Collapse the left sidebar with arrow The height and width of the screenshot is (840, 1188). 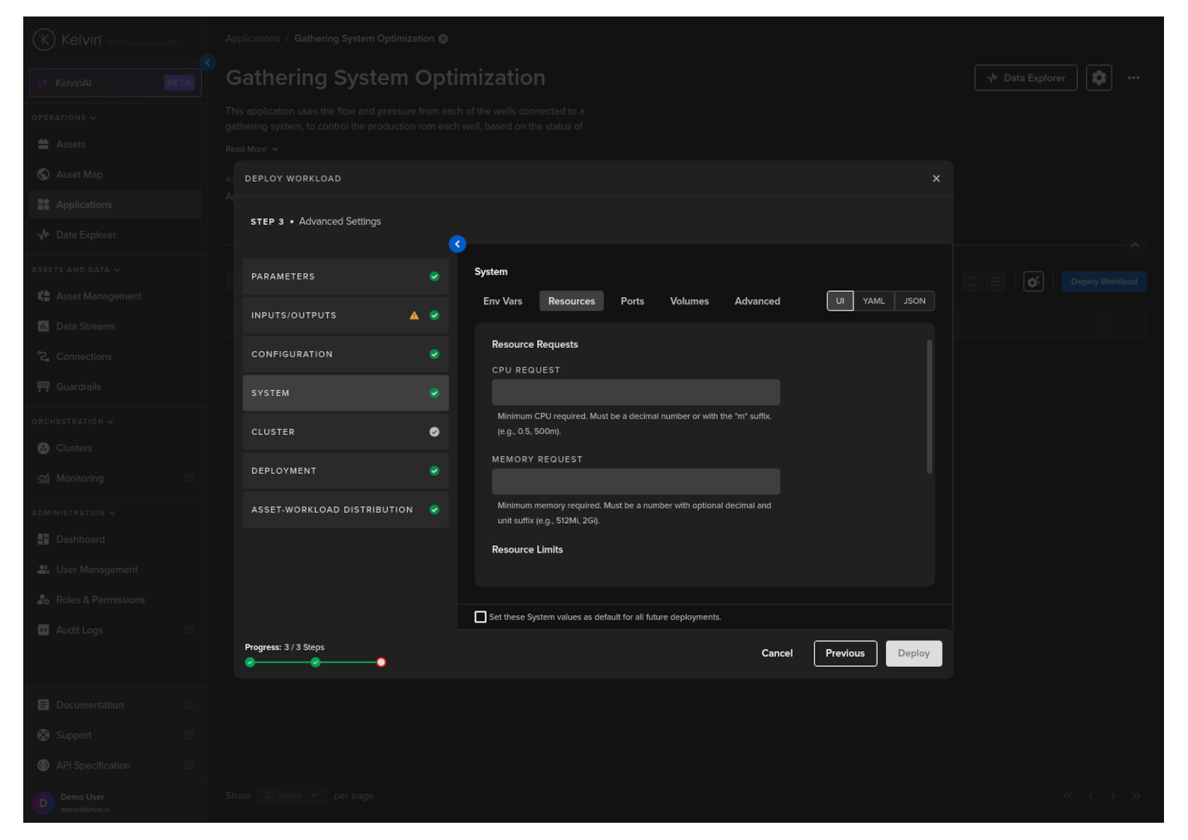tap(208, 63)
